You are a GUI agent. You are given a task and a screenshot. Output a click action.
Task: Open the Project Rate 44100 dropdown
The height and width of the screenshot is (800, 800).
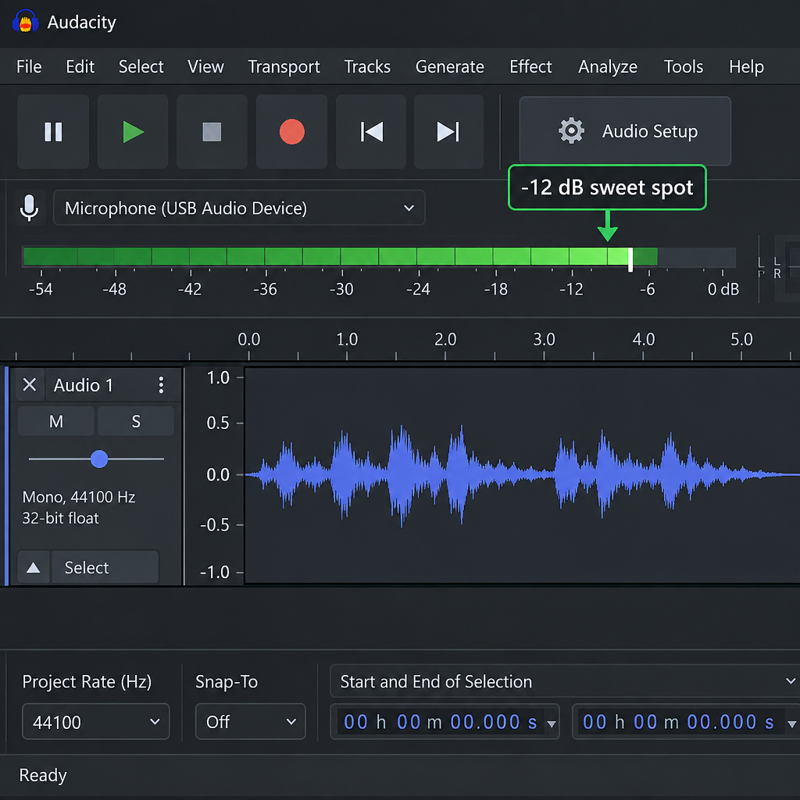[96, 721]
